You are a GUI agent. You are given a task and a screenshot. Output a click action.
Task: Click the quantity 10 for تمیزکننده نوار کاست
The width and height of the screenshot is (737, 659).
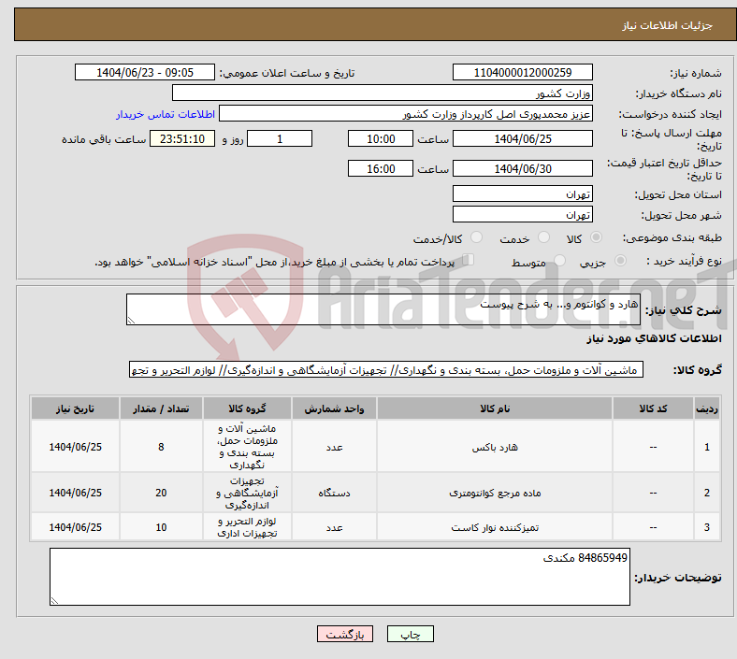click(x=161, y=527)
